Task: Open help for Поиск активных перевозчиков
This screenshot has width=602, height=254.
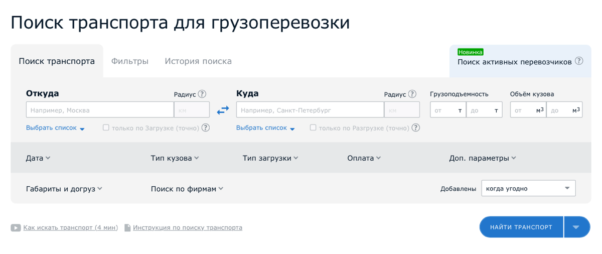Action: click(579, 61)
